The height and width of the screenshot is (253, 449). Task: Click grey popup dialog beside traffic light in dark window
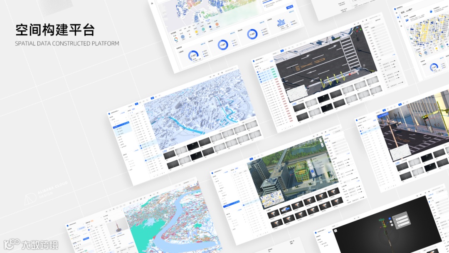pos(402,220)
